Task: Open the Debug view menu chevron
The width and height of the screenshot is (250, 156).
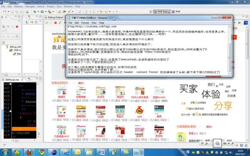Action: 19,21
